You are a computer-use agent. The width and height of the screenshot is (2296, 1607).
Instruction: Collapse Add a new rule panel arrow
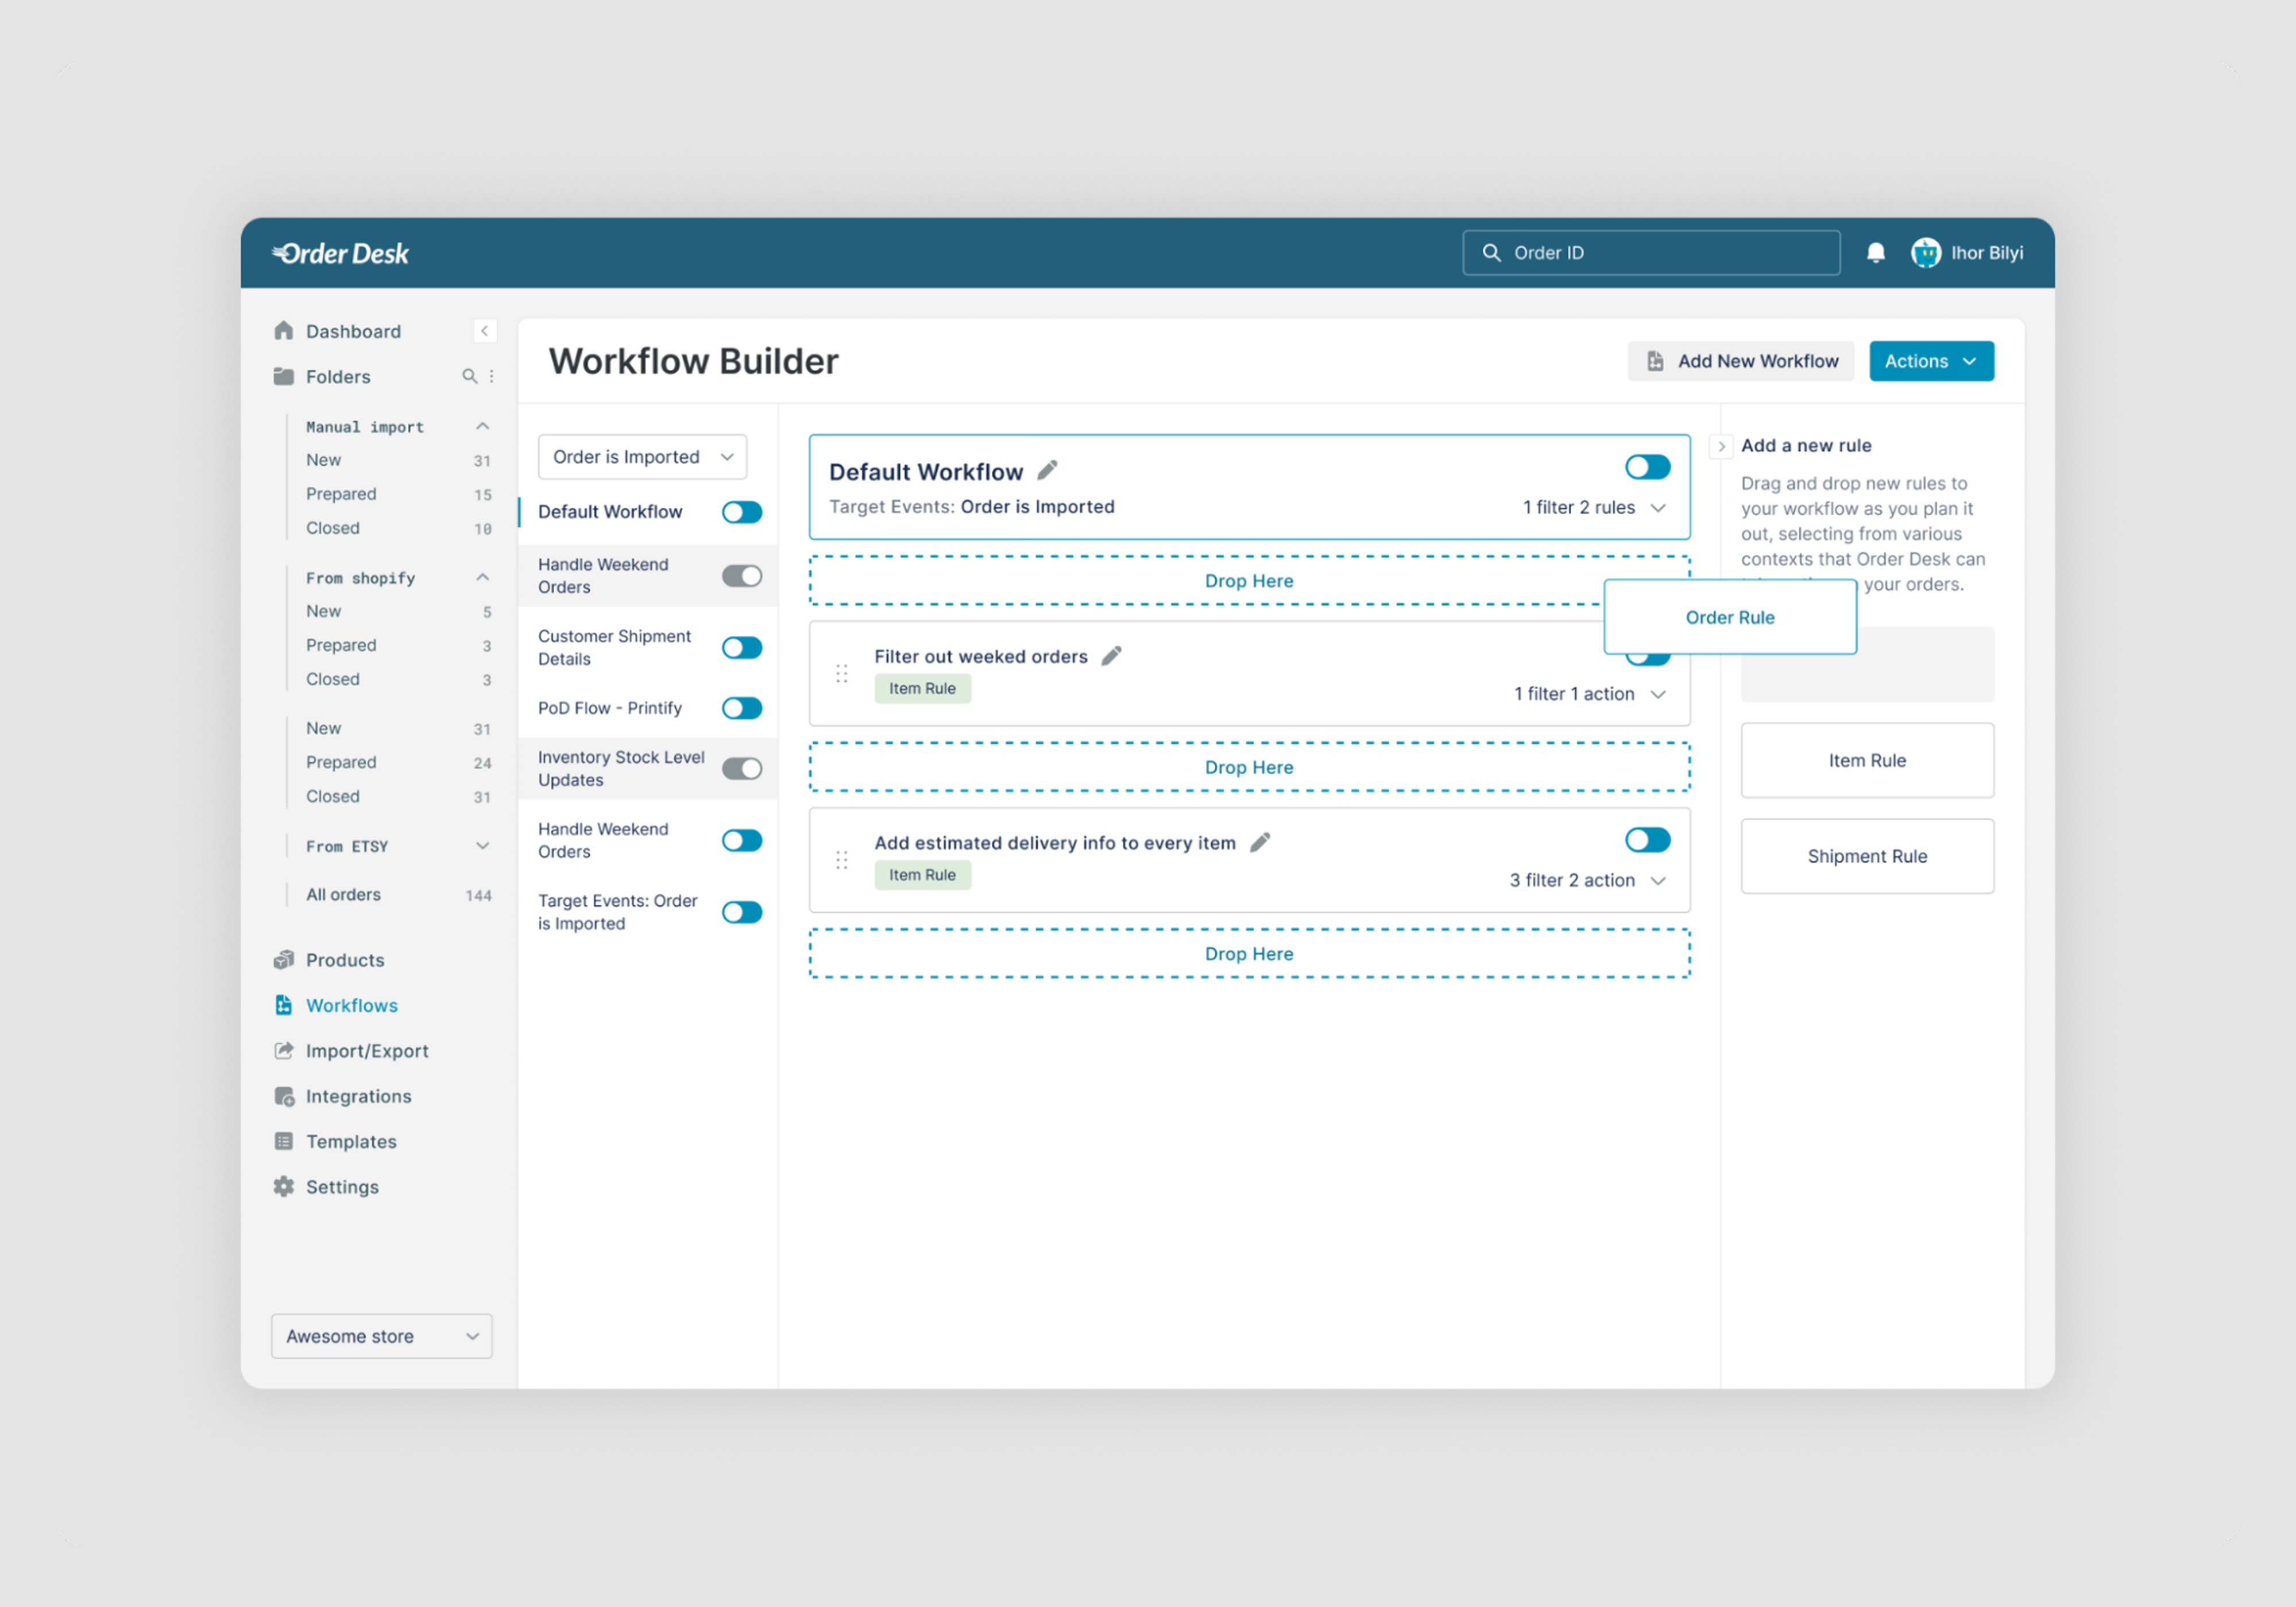pos(1721,446)
